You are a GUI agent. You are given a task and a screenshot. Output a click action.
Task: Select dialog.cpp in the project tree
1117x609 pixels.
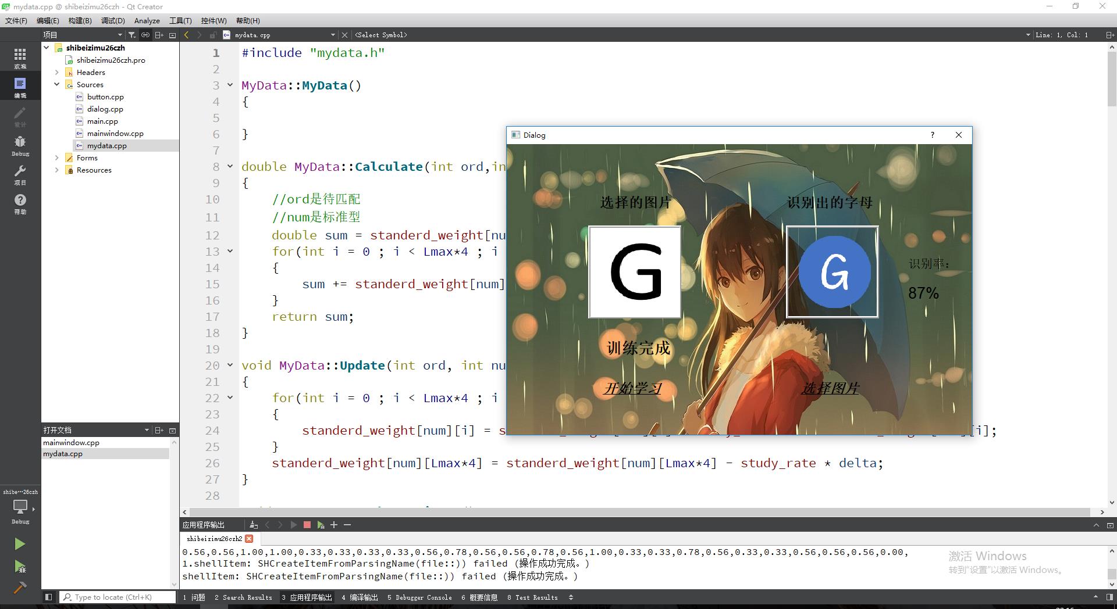105,109
